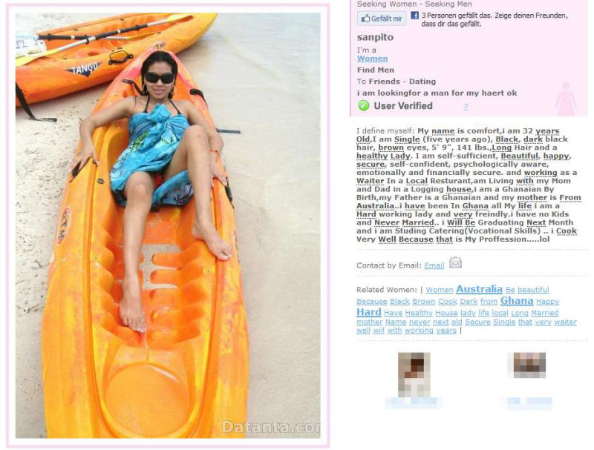Click the Healthy tag link
This screenshot has width=594, height=450.
[x=419, y=313]
